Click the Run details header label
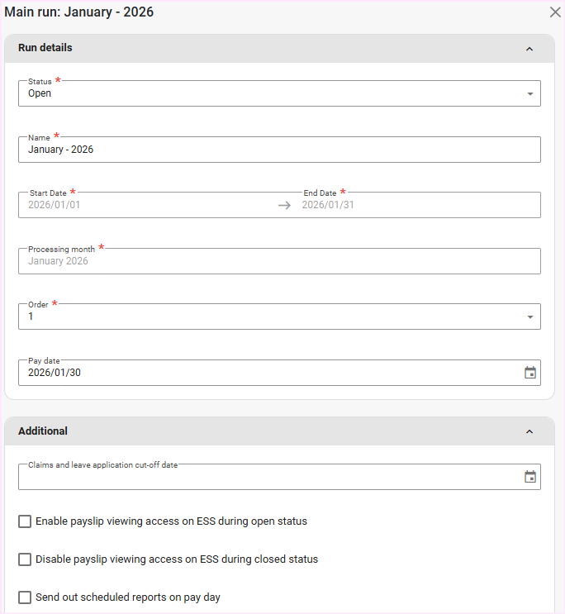The image size is (565, 614). click(x=45, y=48)
